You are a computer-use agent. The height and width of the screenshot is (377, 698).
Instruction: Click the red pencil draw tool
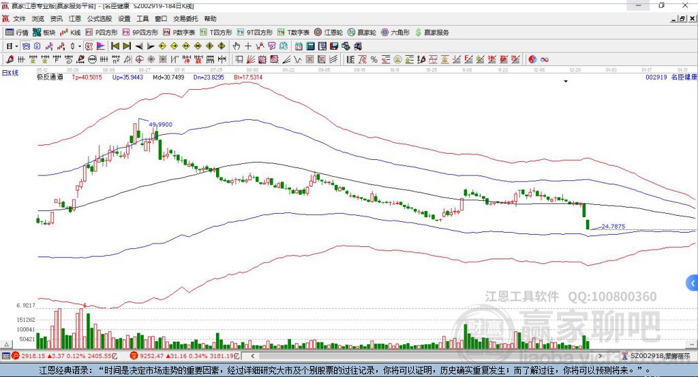[x=10, y=60]
